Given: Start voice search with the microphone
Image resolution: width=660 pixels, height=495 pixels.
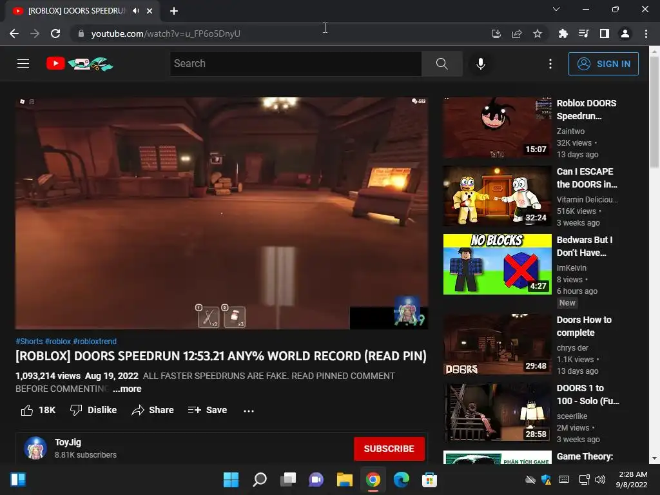Looking at the screenshot, I should [x=480, y=64].
